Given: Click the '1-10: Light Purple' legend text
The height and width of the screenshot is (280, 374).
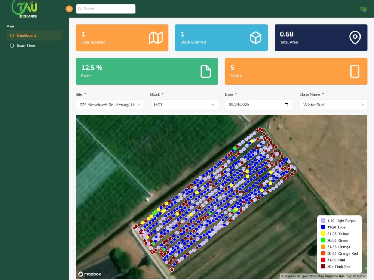Looking at the screenshot, I should [341, 221].
